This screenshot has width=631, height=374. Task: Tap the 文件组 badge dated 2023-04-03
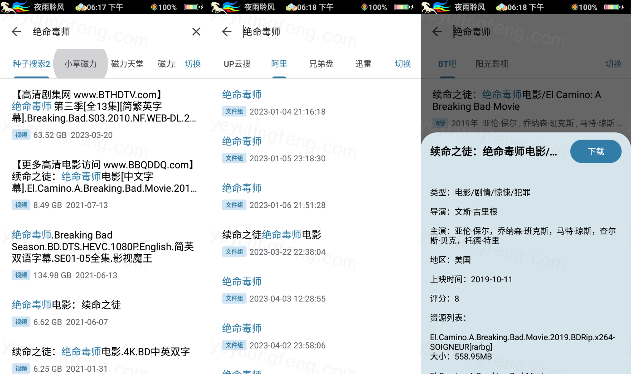point(234,298)
